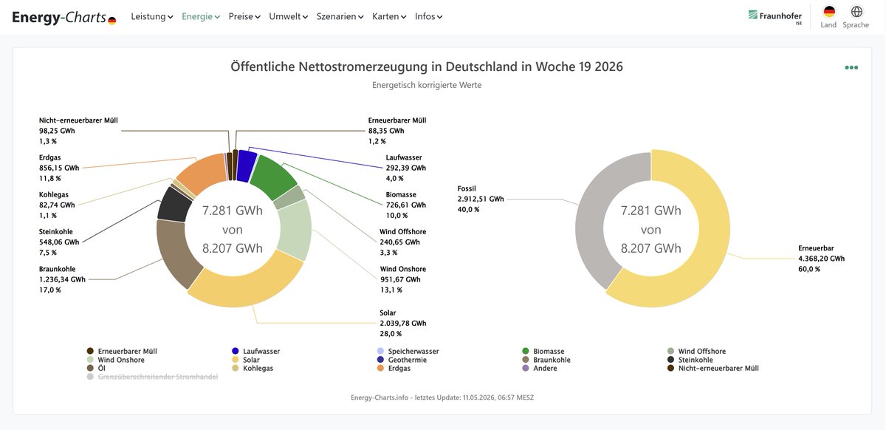Toggle Andere series in the legend
The image size is (886, 430).
[540, 368]
